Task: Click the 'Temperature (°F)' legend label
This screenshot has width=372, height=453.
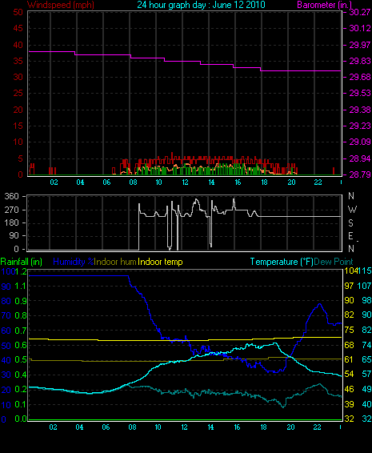Action: [x=282, y=262]
